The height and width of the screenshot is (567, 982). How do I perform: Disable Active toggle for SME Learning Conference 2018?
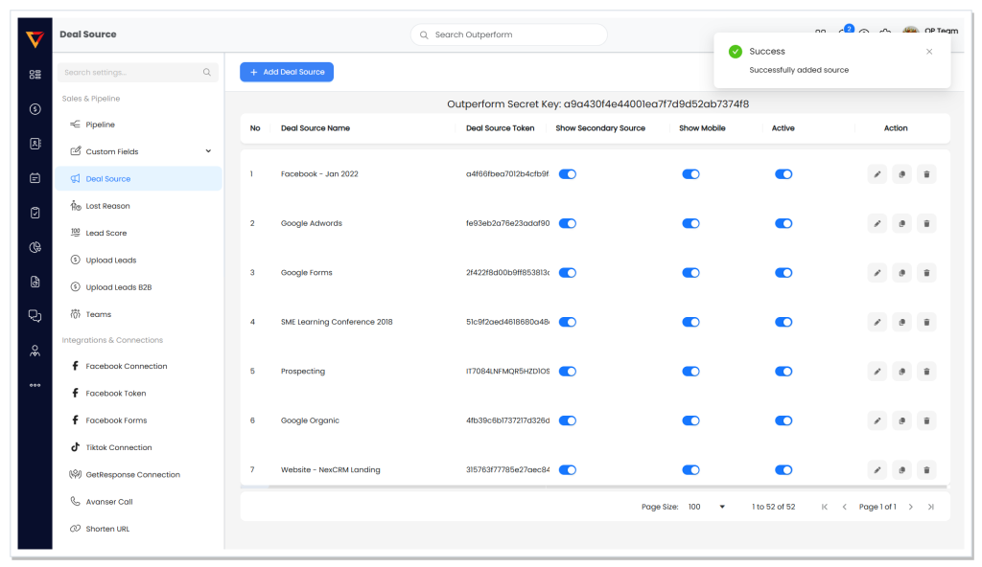[x=783, y=322]
